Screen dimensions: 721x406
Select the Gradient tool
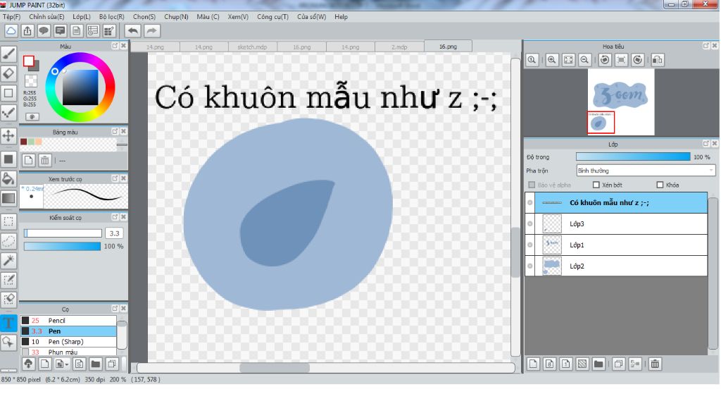[8, 198]
